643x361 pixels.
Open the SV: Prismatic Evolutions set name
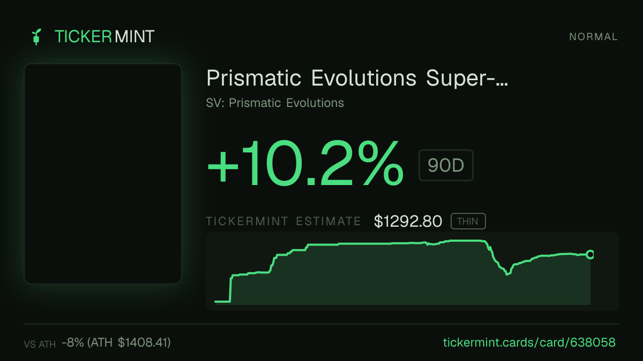(275, 103)
